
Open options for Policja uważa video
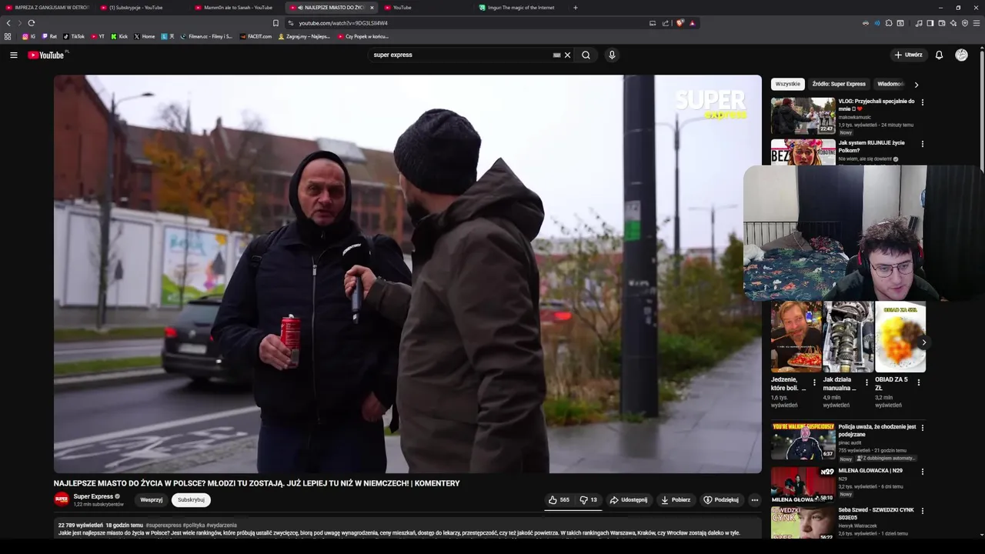pos(923,427)
